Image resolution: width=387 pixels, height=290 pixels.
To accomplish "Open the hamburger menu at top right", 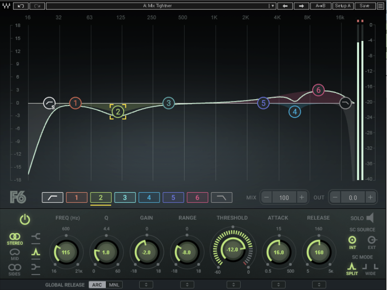I will (x=380, y=6).
